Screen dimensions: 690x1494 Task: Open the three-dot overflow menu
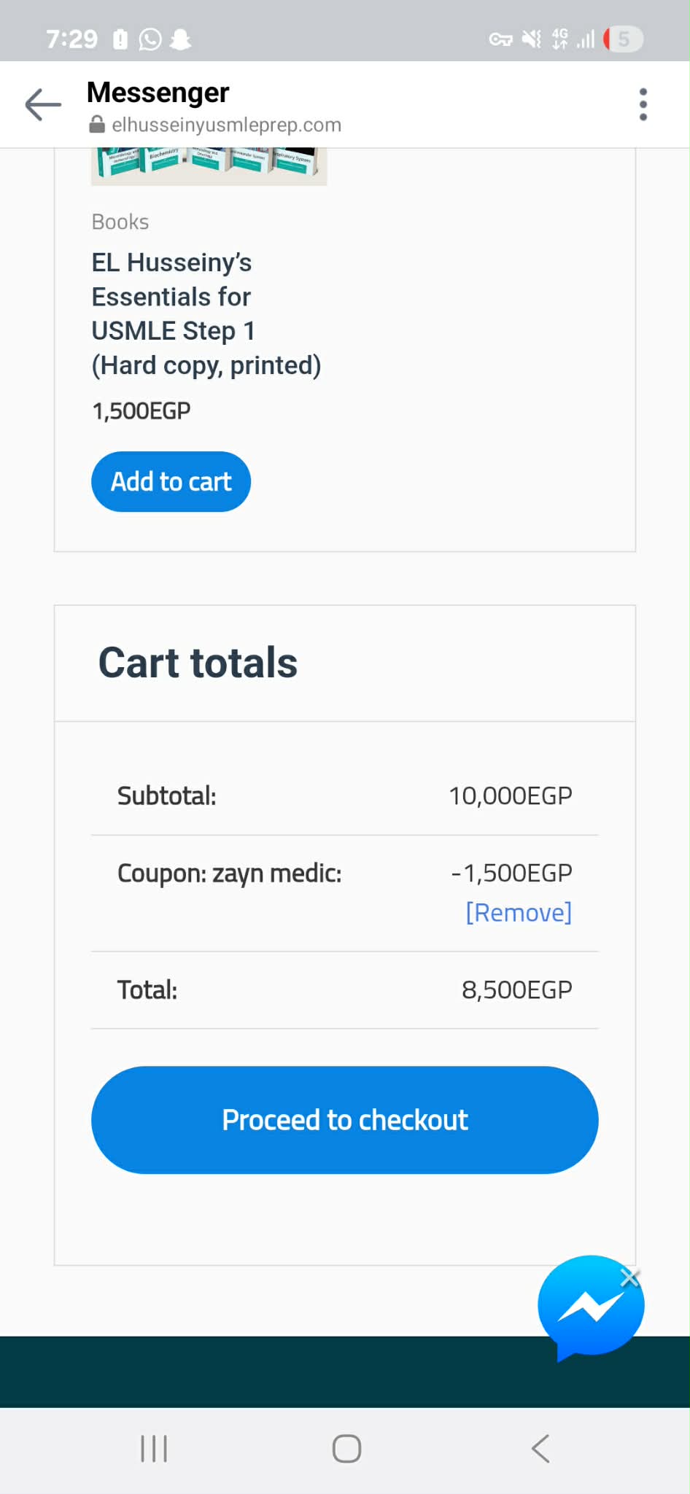[643, 105]
